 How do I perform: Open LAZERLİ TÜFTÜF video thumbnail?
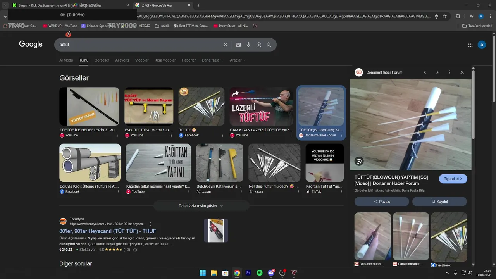point(261,106)
